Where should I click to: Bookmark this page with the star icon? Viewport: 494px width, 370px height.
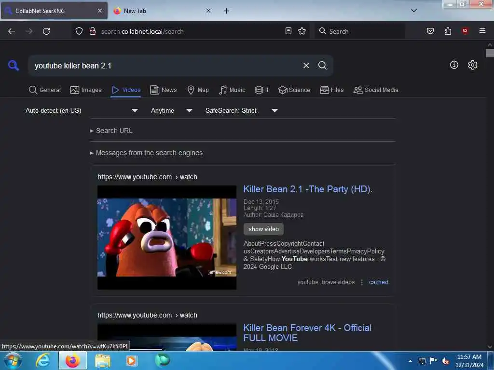tap(302, 31)
